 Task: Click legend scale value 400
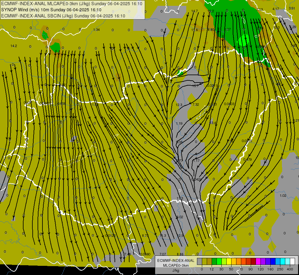pyautogui.click(x=290, y=269)
